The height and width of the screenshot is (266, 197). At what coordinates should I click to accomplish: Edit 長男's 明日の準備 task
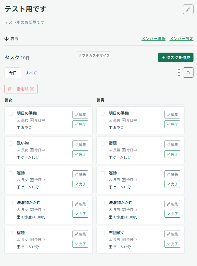pos(172,114)
